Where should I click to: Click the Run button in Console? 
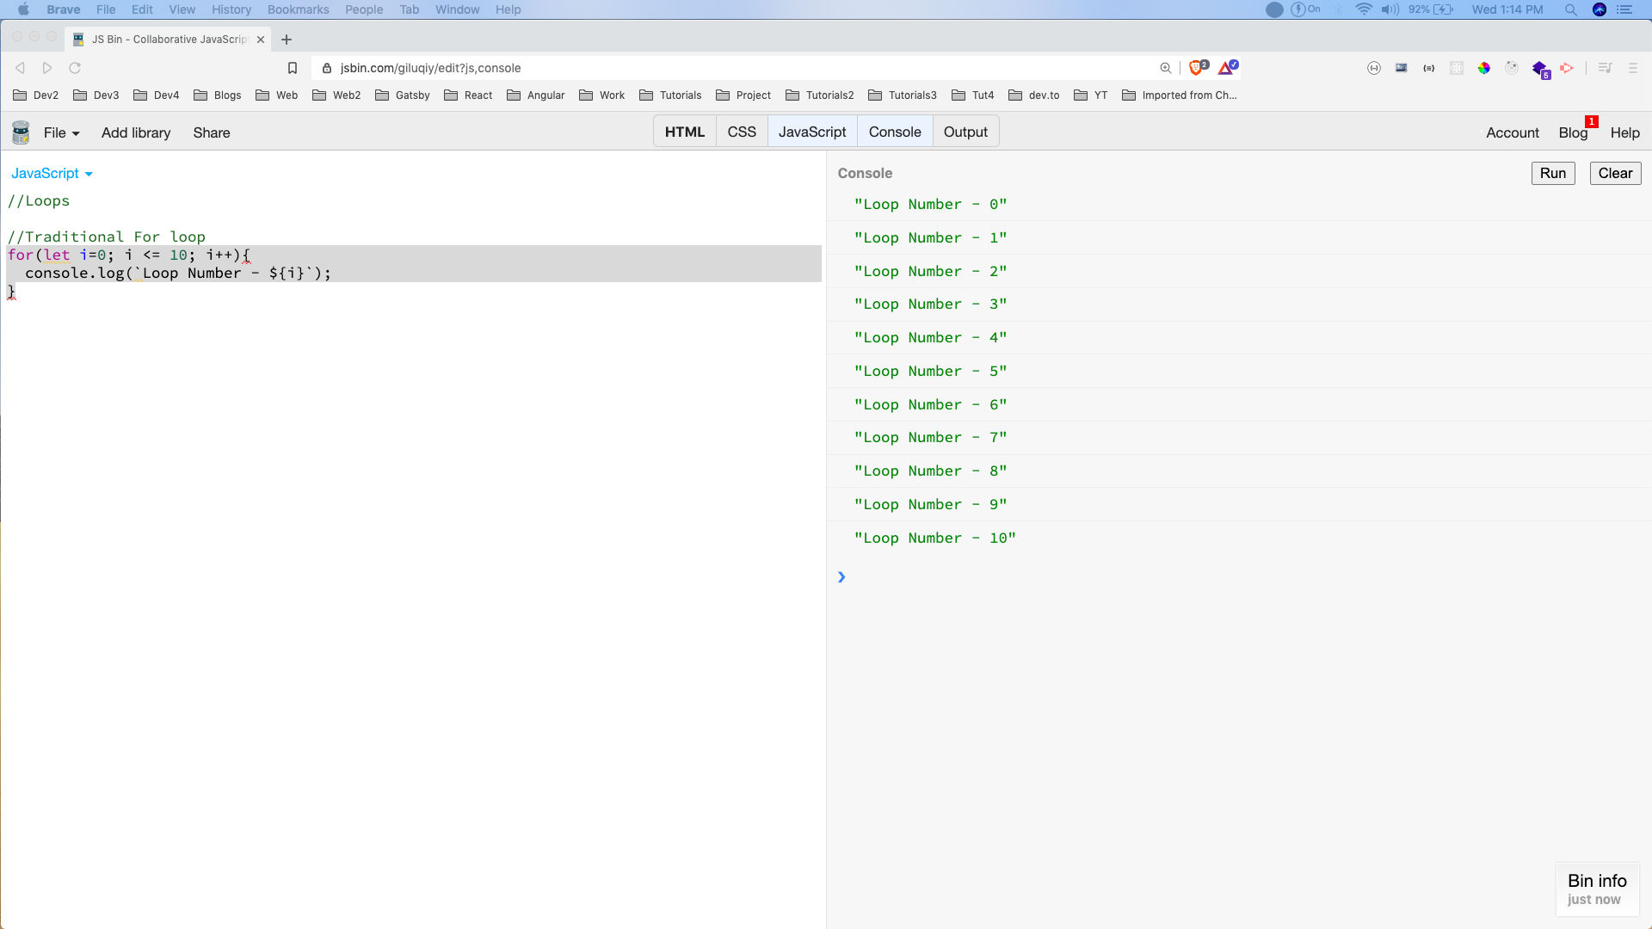pyautogui.click(x=1553, y=173)
